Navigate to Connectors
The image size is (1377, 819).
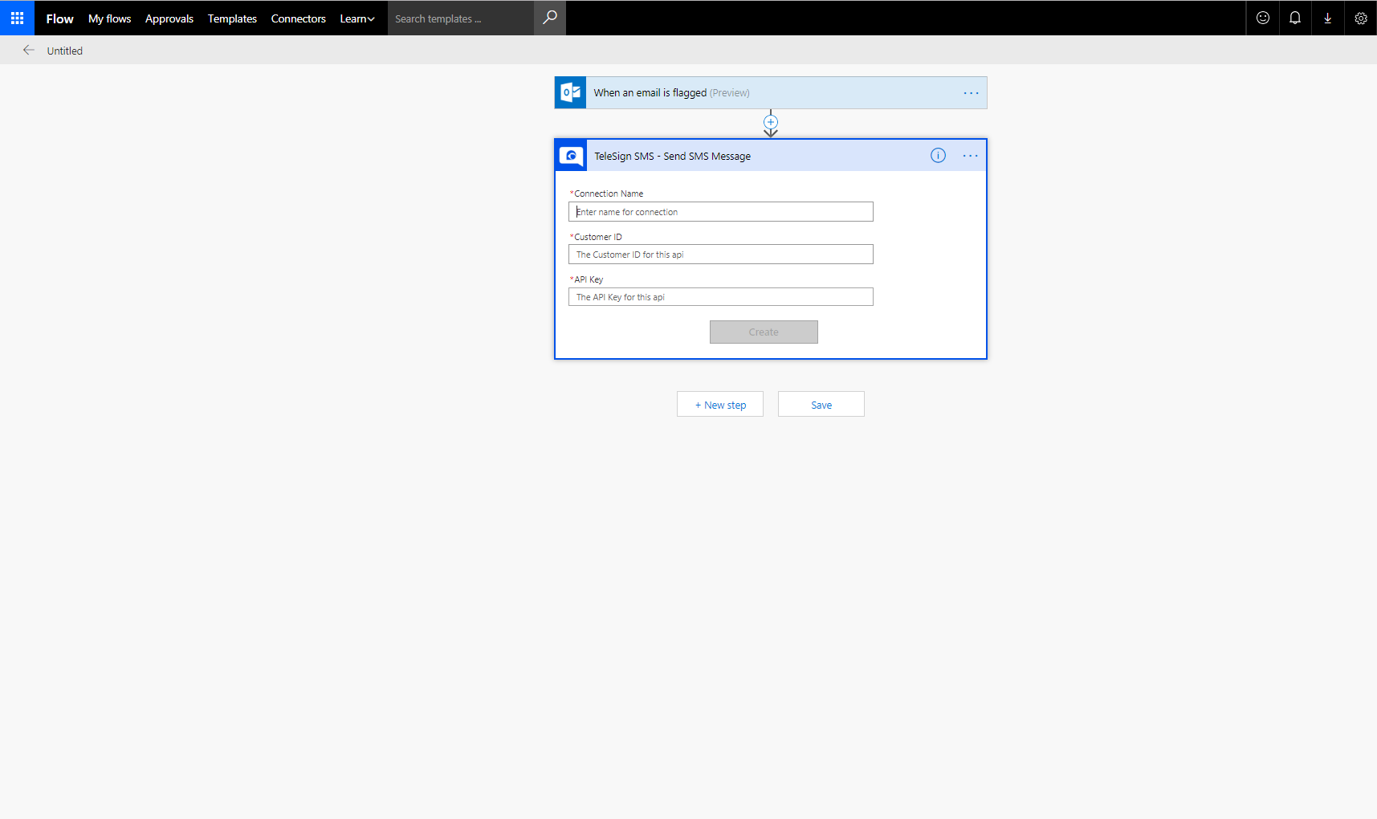[x=299, y=18]
